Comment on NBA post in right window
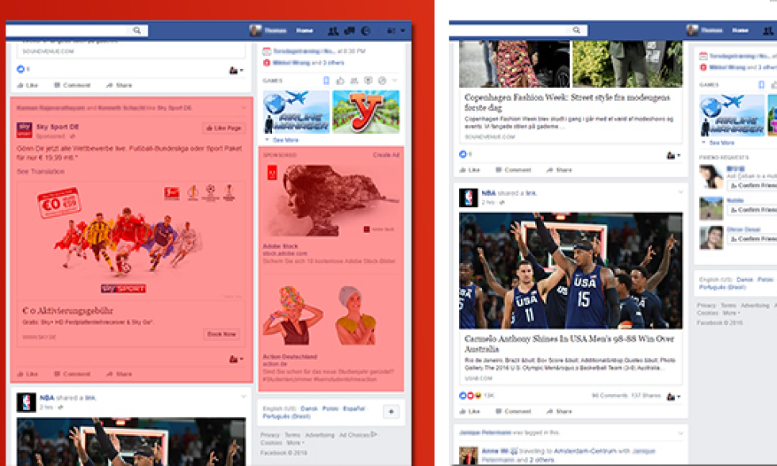Viewport: 777px width, 466px height. 514,411
